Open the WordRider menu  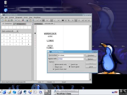click(37, 17)
